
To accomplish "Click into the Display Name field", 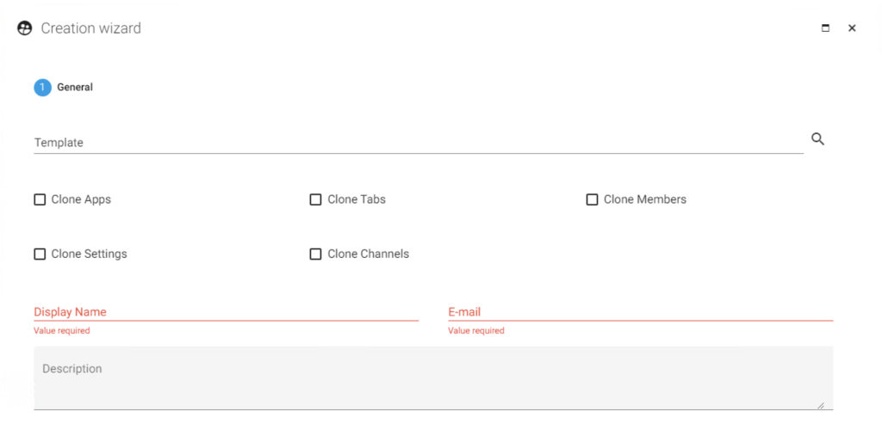I will (227, 312).
